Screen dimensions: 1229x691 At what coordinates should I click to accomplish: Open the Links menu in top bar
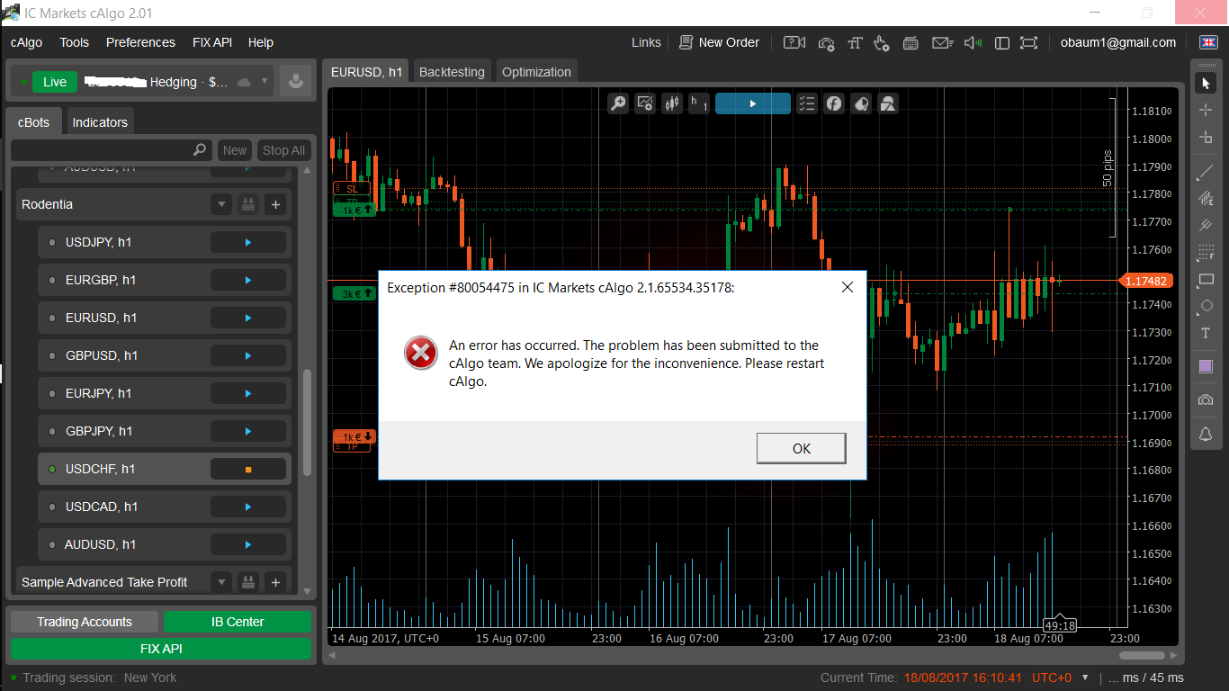click(x=646, y=42)
